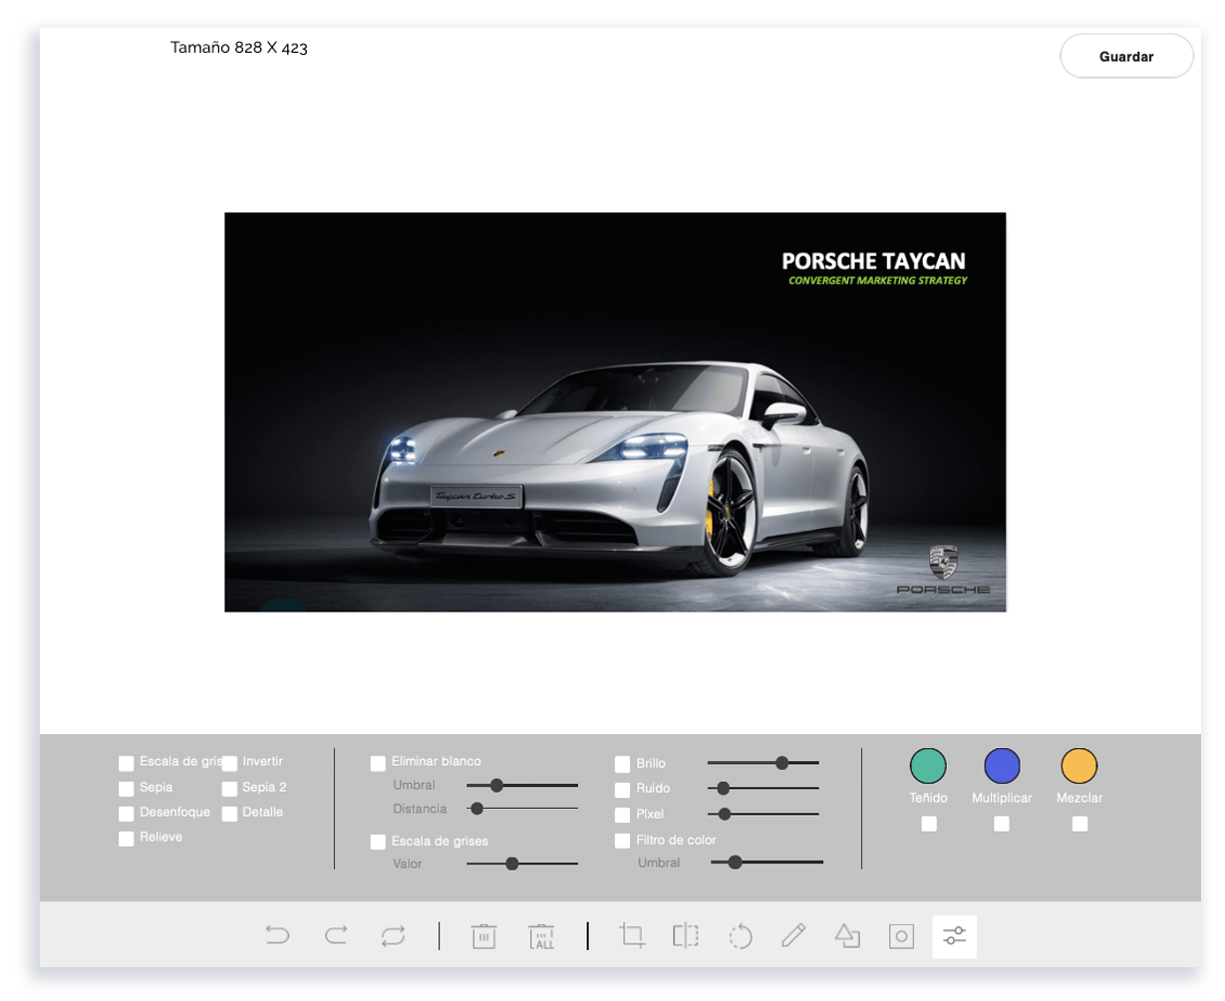Click the Pixel slider
Viewport: 1225px width, 1001px height.
coord(764,814)
